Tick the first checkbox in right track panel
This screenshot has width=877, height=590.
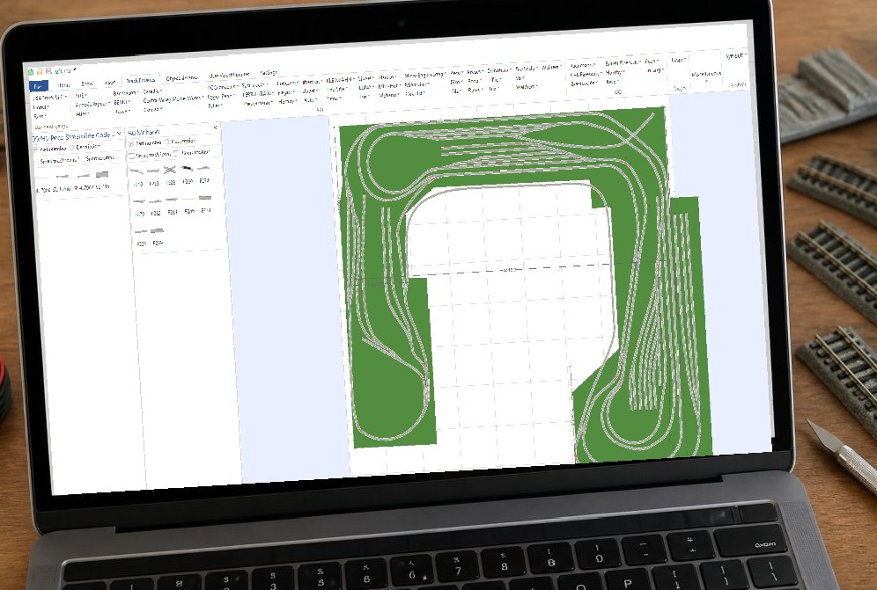132,156
